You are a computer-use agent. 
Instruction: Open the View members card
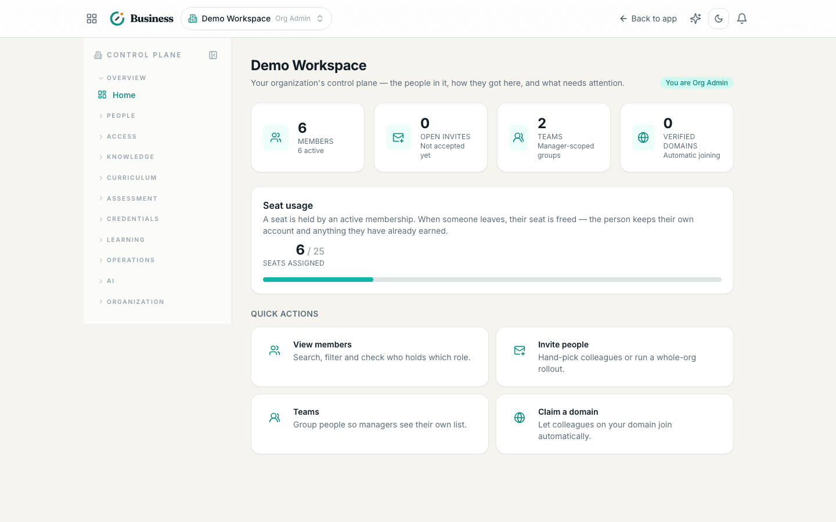coord(370,357)
